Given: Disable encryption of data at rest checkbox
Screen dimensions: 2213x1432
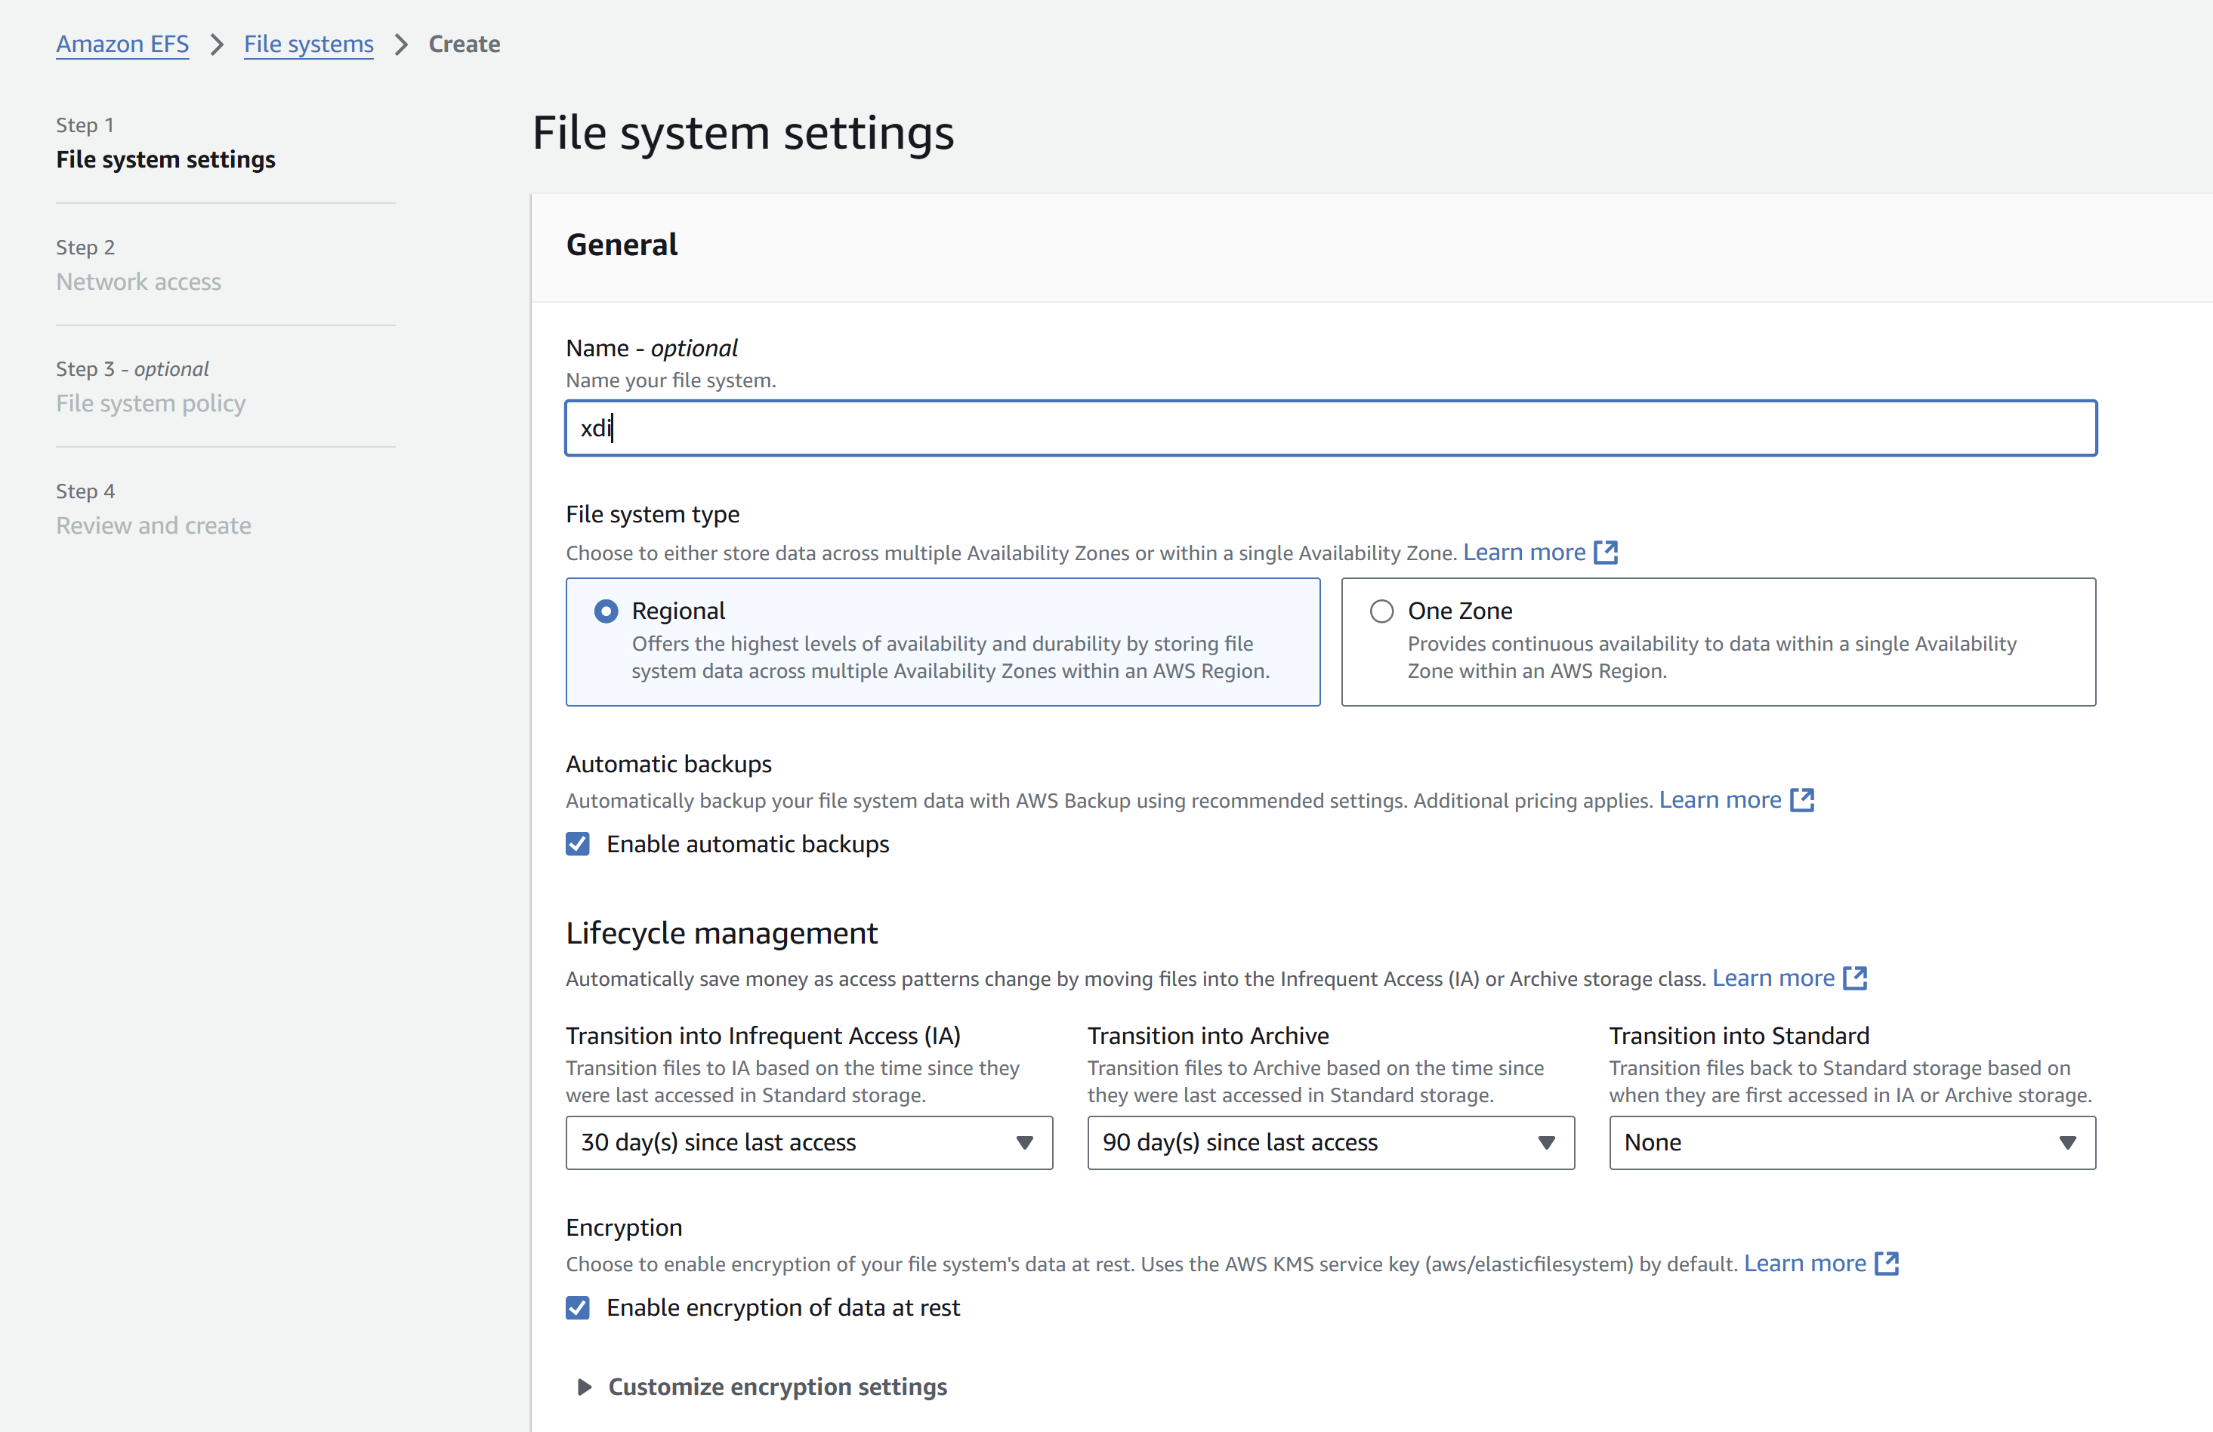Looking at the screenshot, I should tap(578, 1307).
